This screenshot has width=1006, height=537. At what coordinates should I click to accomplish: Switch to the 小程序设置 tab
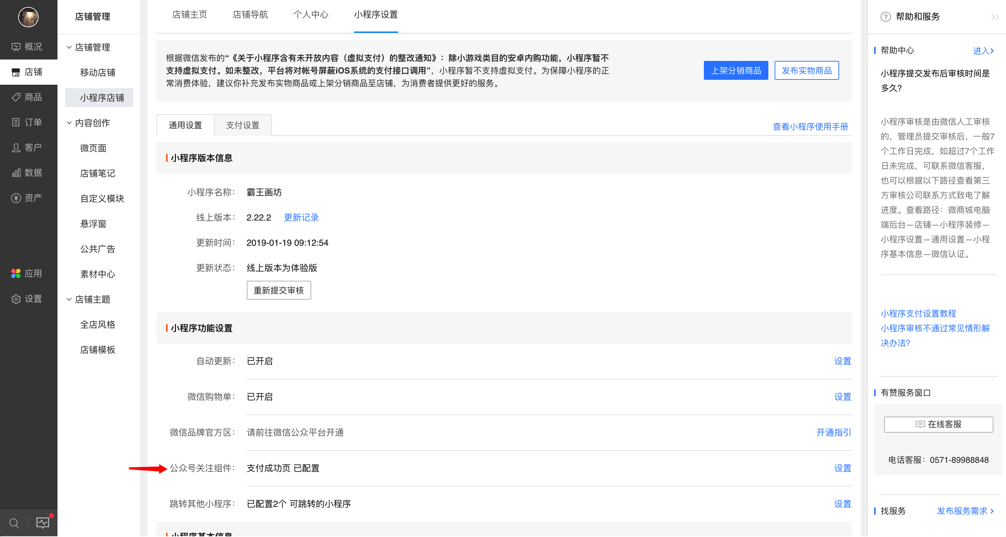(x=376, y=15)
